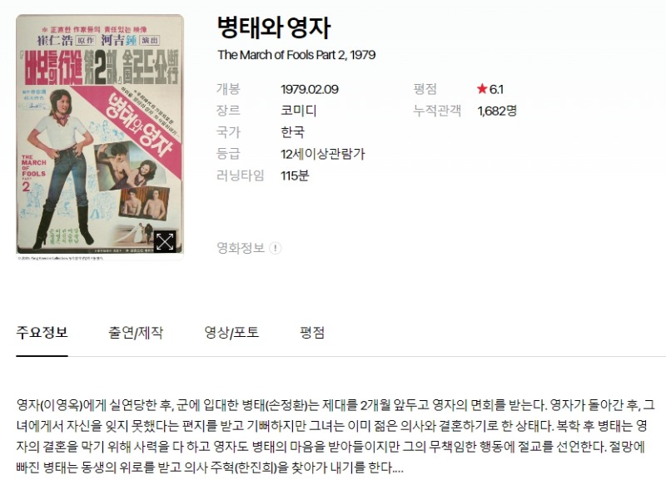Open the 영화정보 info exclamation icon
Viewport: 666px width, 485px height.
coord(276,248)
